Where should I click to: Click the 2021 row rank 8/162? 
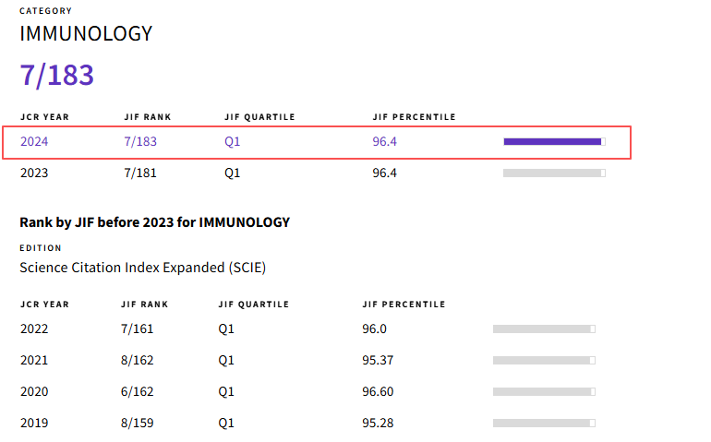point(137,360)
